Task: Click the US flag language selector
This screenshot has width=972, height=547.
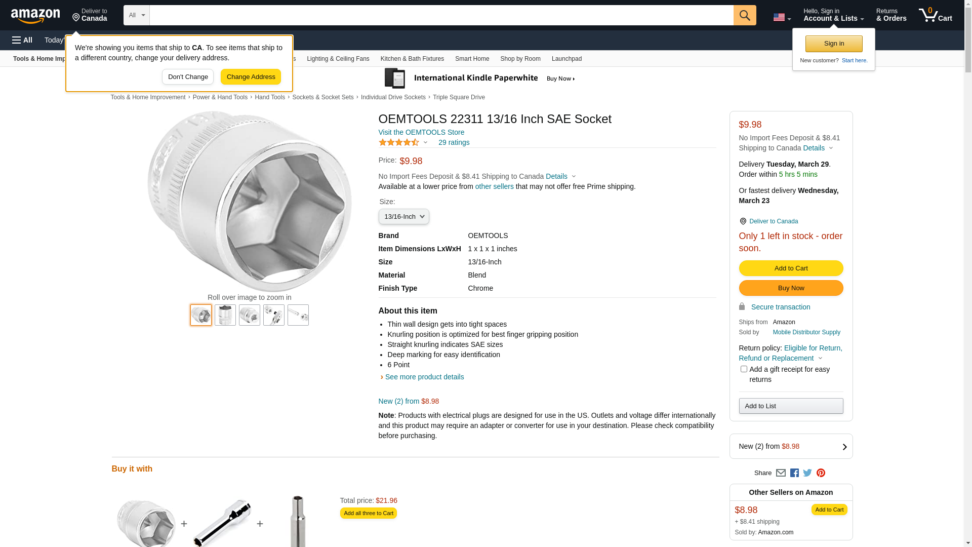Action: pyautogui.click(x=782, y=17)
